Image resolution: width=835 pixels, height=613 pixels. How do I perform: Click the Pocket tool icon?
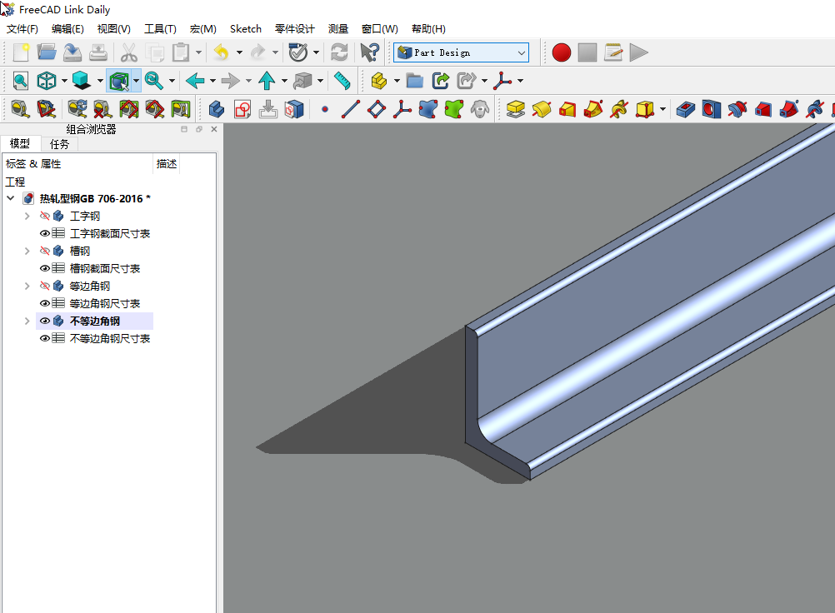686,109
